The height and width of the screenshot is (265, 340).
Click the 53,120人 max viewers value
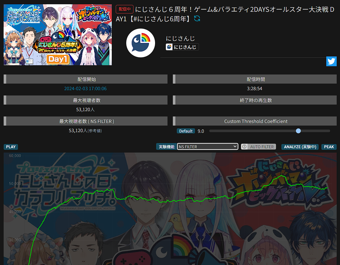click(x=86, y=110)
